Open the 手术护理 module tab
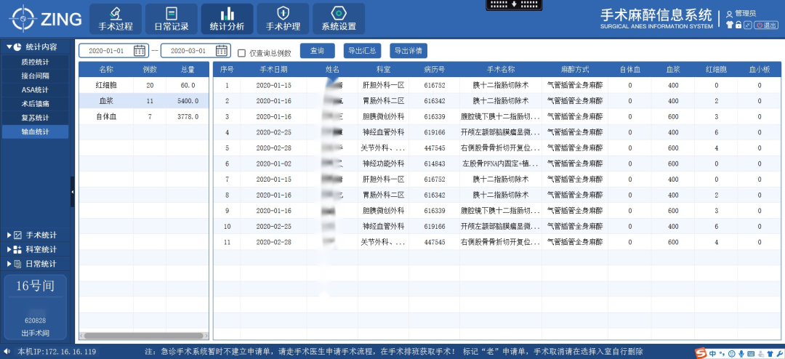Image resolution: width=785 pixels, height=359 pixels. [283, 19]
